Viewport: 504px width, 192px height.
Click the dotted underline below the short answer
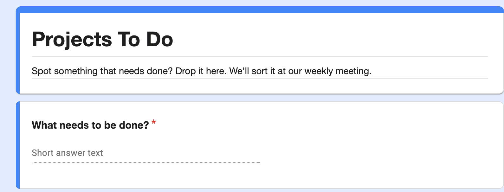click(x=146, y=163)
